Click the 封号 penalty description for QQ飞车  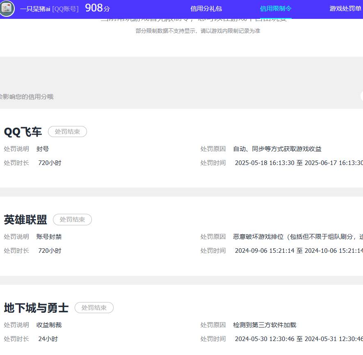point(42,149)
